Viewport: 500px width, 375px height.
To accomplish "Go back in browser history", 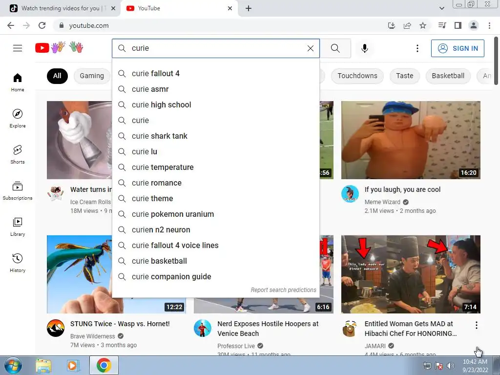I will (x=11, y=25).
